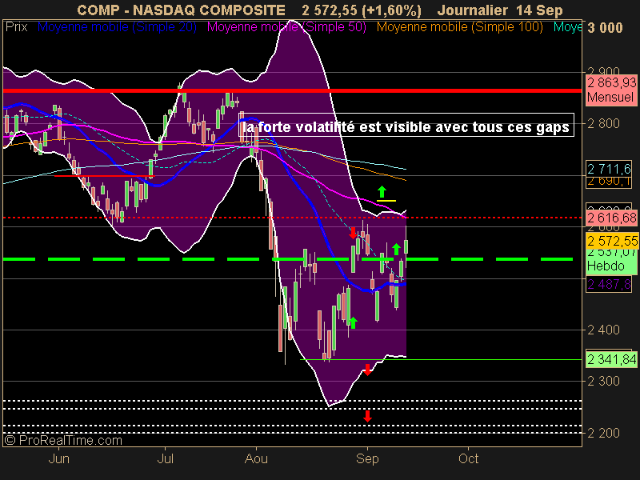Click the 'la forte volatilité' annotation text box

pyautogui.click(x=406, y=125)
